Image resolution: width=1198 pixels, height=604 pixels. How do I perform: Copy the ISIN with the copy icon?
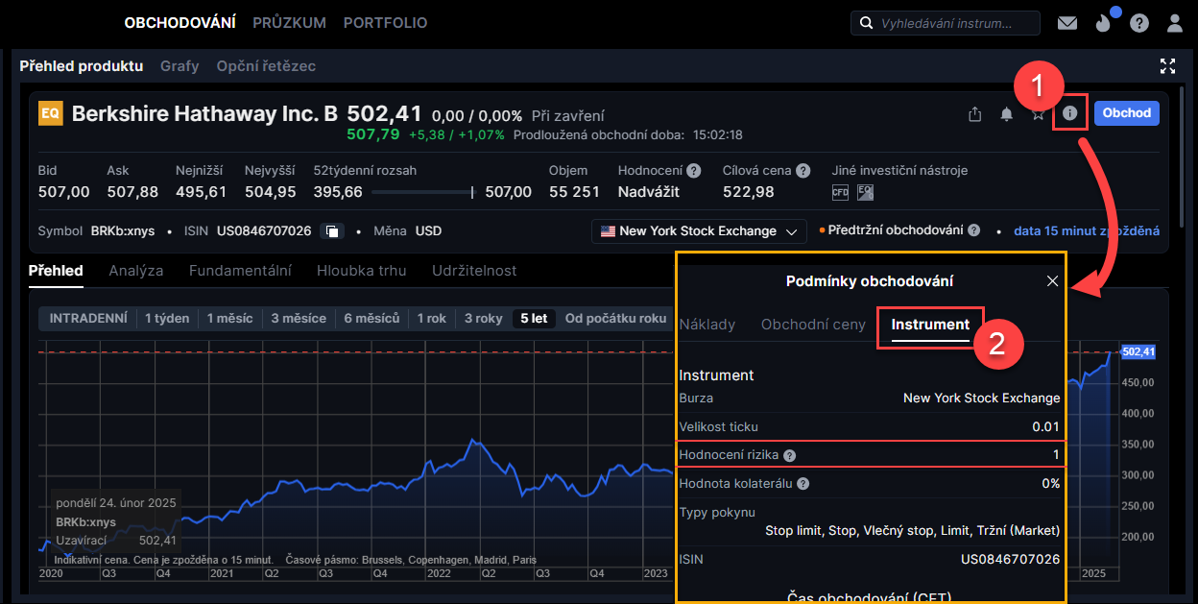[331, 231]
